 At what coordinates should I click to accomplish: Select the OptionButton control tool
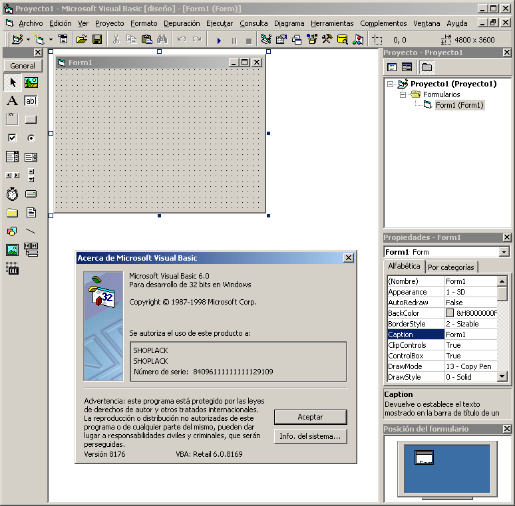31,138
